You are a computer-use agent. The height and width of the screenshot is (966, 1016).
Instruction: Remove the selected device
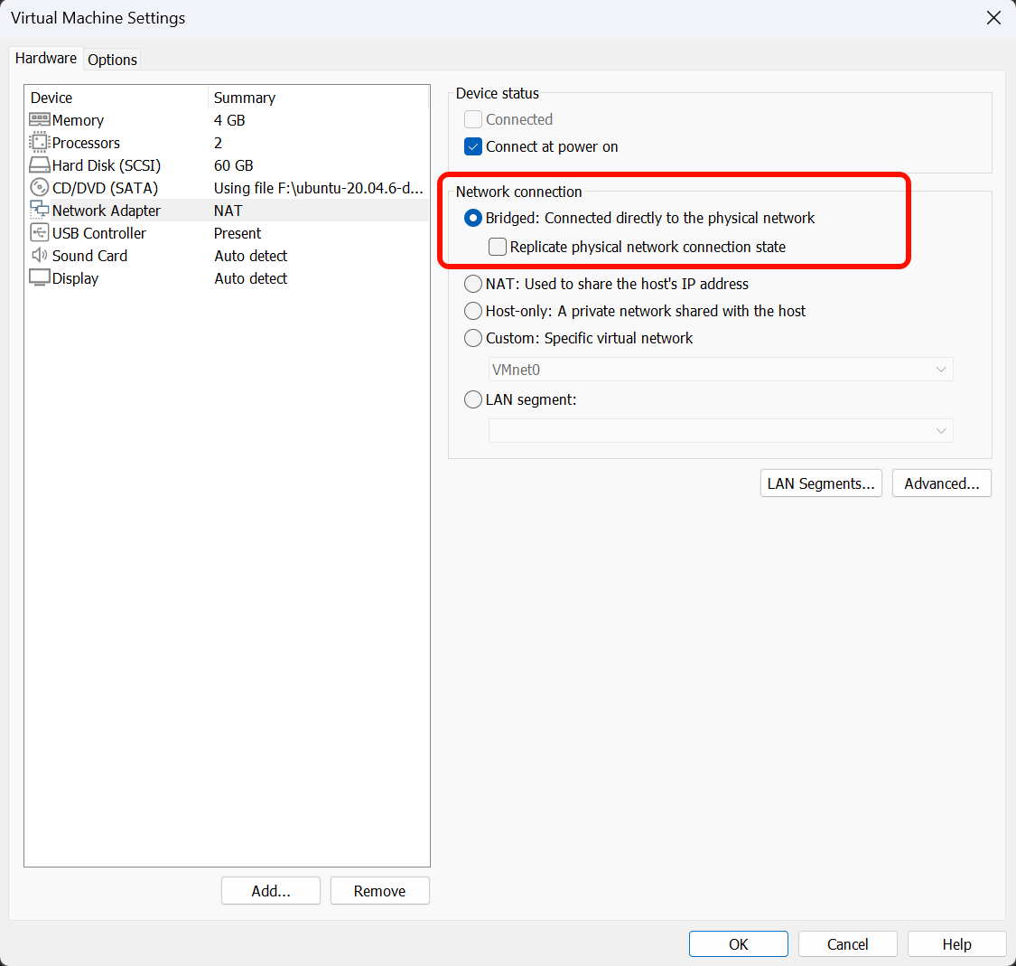(x=379, y=891)
